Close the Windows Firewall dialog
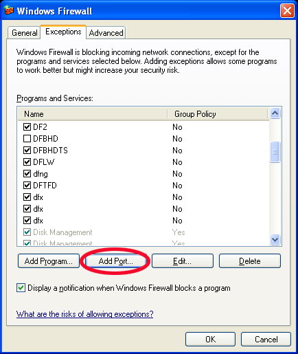 coord(287,11)
